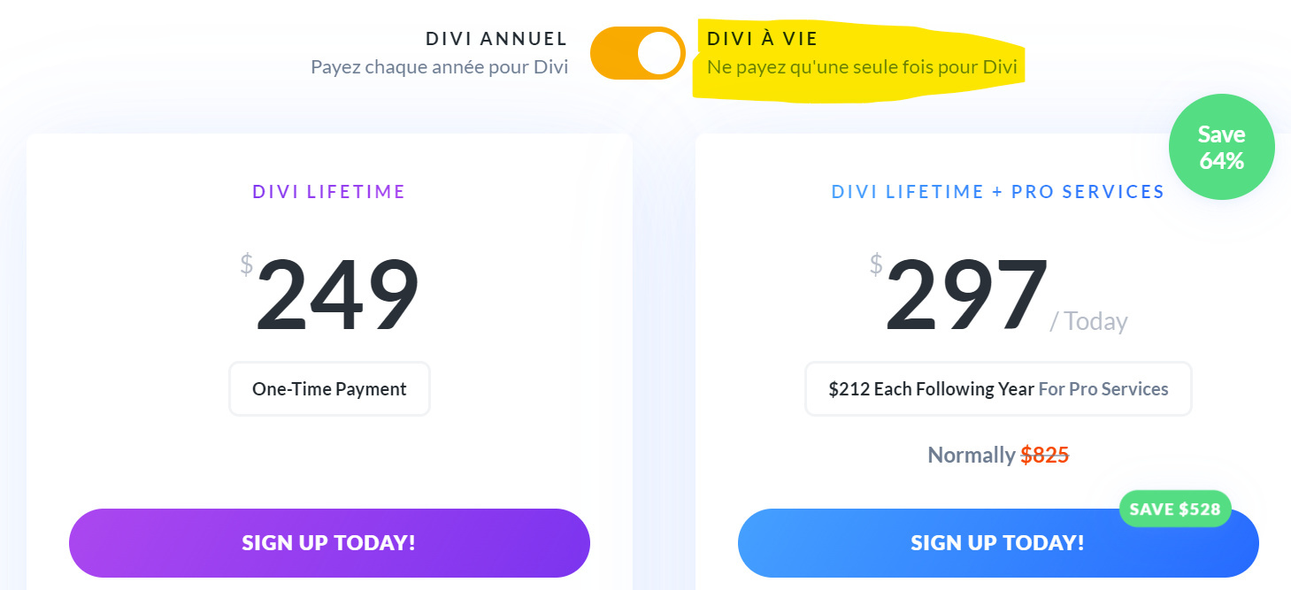Click 'Ne payez qu'une seule fois' subtitle

(862, 67)
